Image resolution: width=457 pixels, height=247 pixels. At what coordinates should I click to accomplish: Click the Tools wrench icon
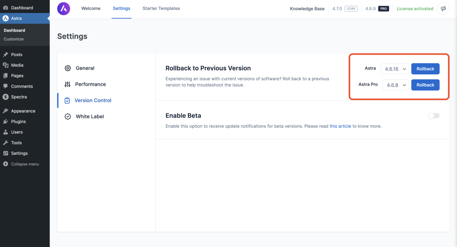5,143
